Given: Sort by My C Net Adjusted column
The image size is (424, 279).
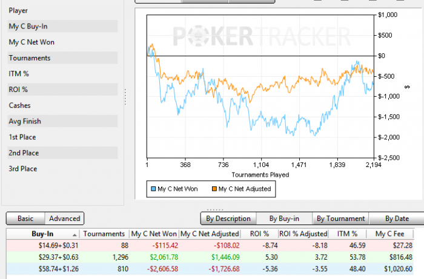Looking at the screenshot, I should [x=210, y=234].
